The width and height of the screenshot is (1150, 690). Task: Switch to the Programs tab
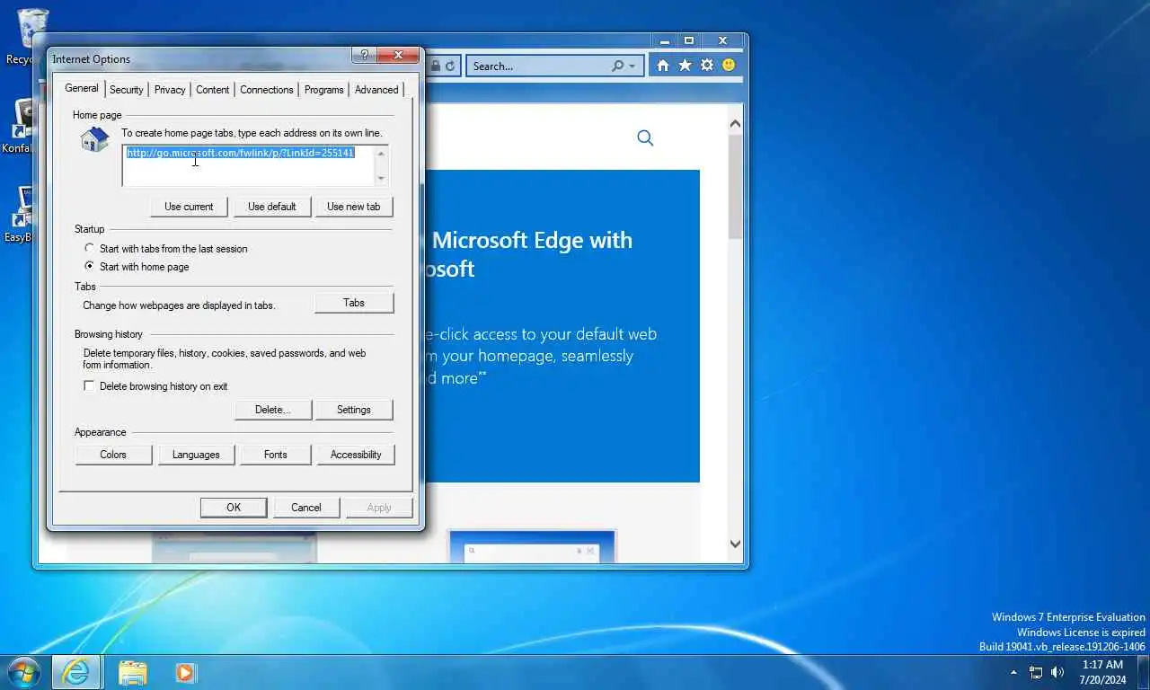[323, 90]
